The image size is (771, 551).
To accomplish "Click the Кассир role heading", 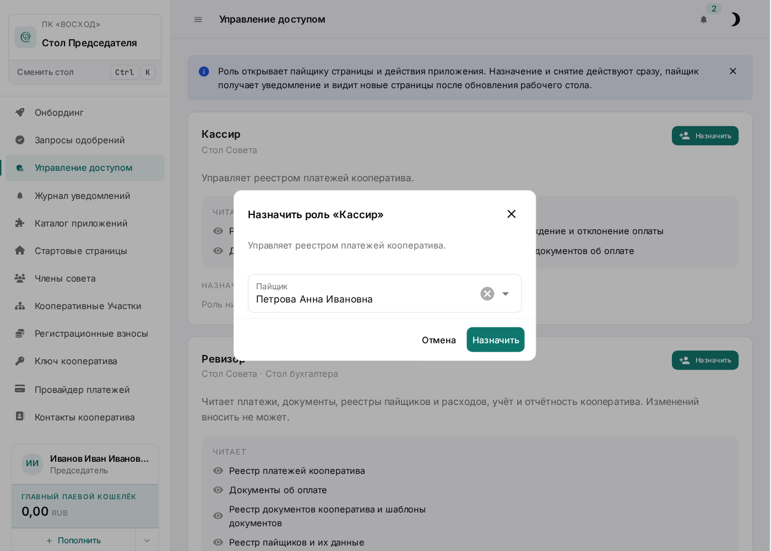I will [x=221, y=134].
